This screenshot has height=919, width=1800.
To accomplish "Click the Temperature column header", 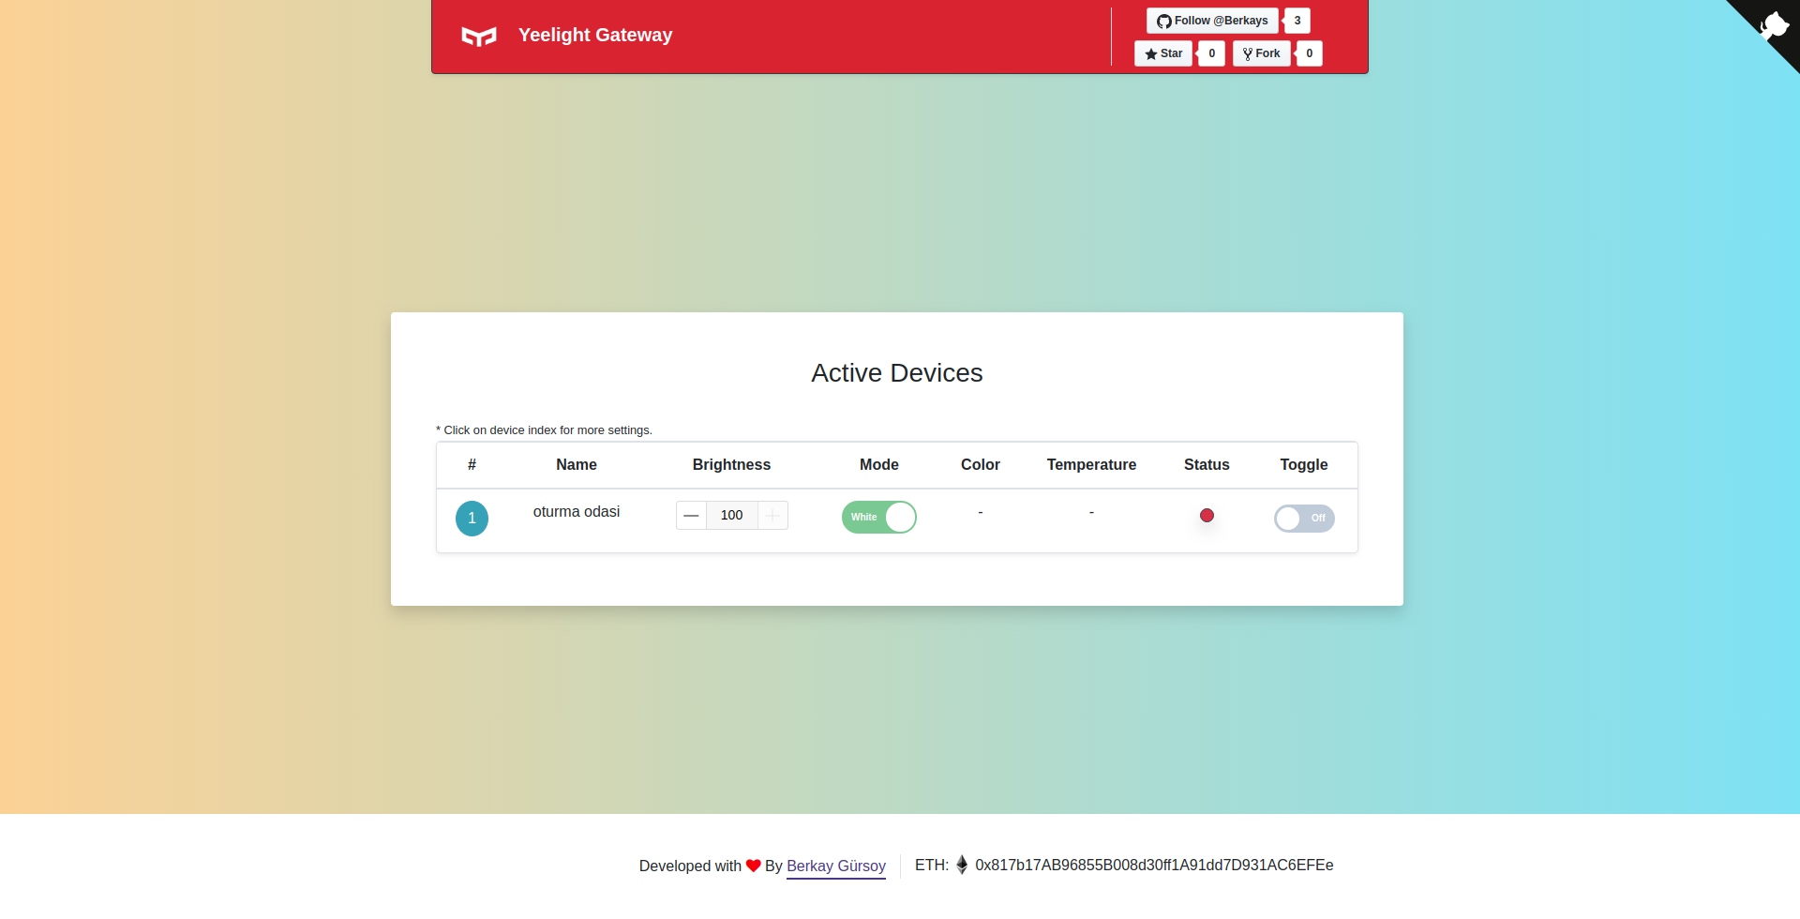I will (x=1091, y=464).
